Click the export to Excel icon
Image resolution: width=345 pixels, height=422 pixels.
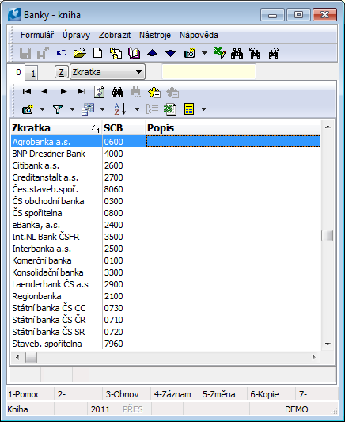pos(170,109)
